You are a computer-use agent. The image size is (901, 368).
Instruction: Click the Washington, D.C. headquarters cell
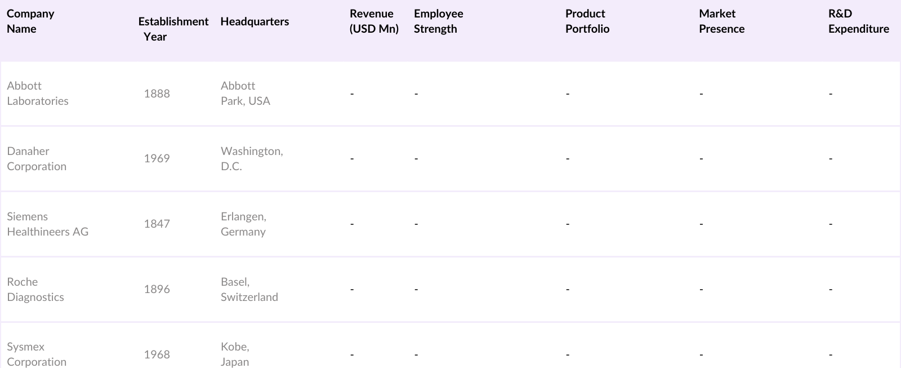coord(252,159)
